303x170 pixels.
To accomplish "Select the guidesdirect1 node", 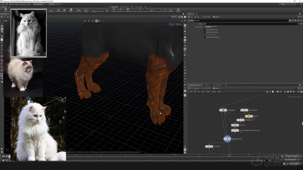I will (227, 139).
